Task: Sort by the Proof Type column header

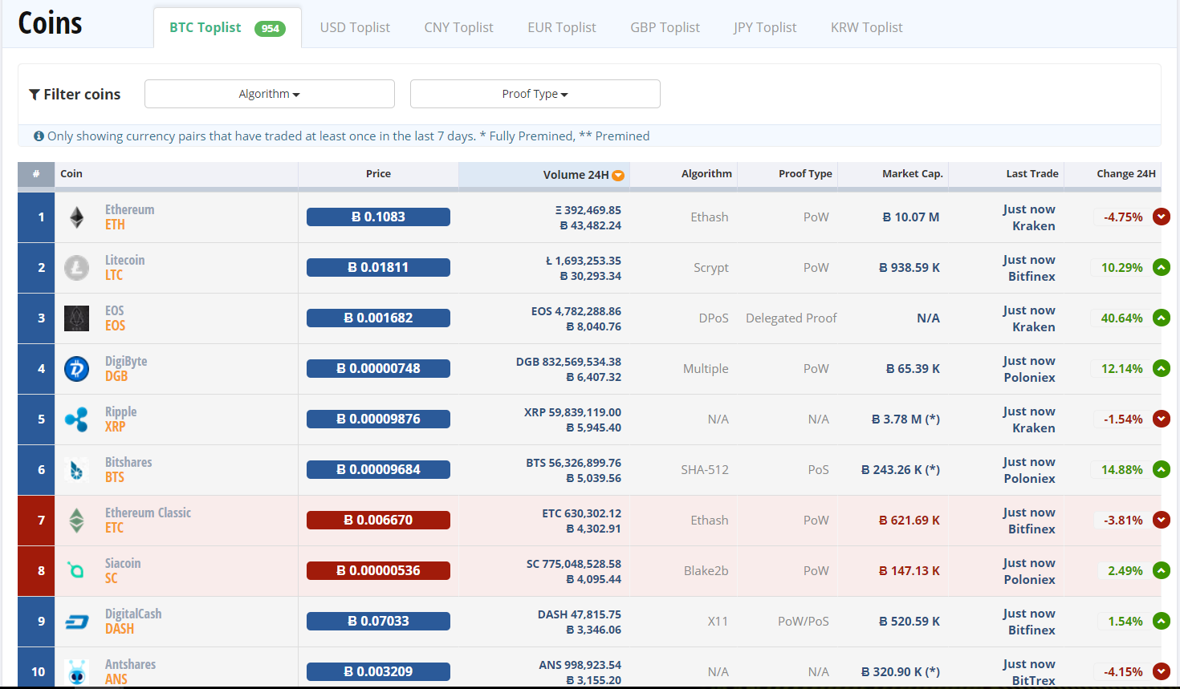Action: click(x=787, y=174)
